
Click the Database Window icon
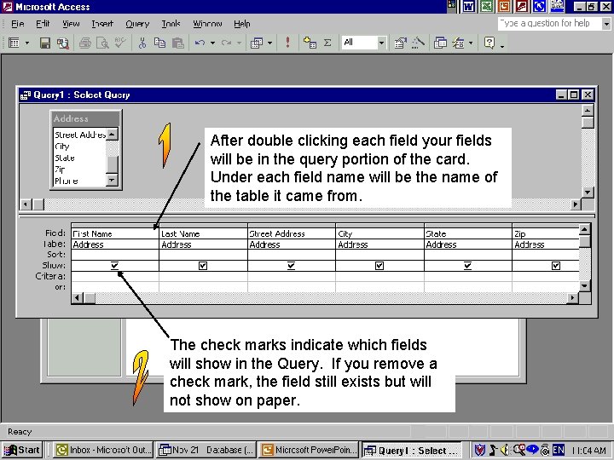click(440, 43)
